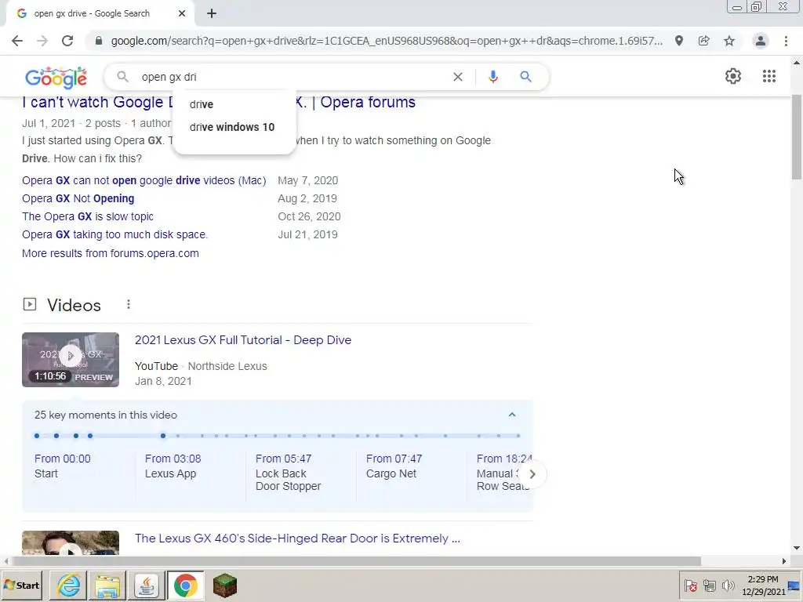Open Google quick settings gear

pos(733,76)
